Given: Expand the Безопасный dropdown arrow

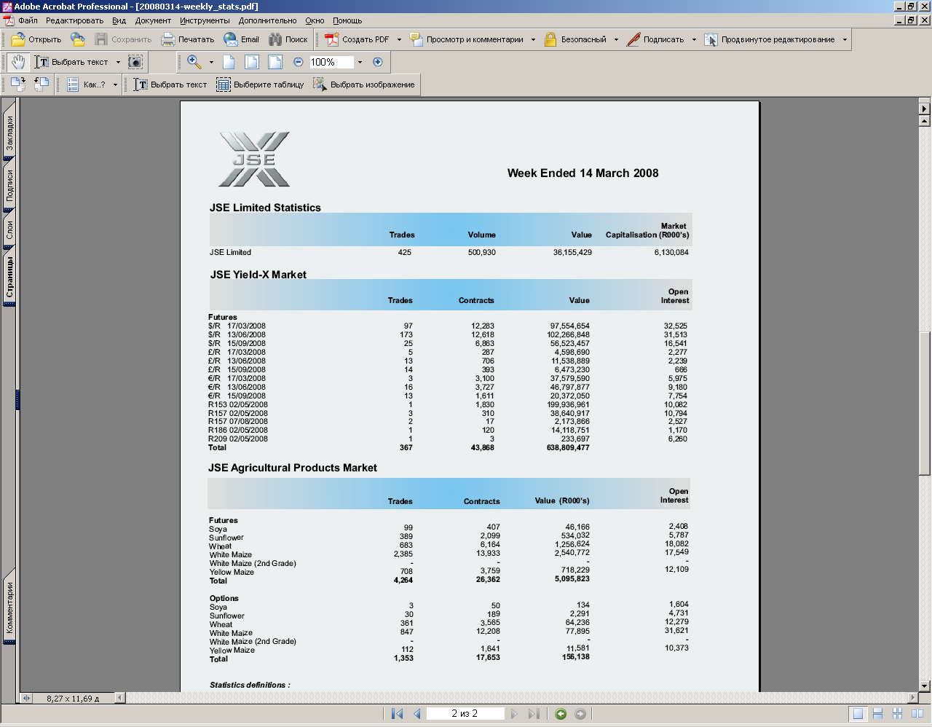Looking at the screenshot, I should click(616, 39).
